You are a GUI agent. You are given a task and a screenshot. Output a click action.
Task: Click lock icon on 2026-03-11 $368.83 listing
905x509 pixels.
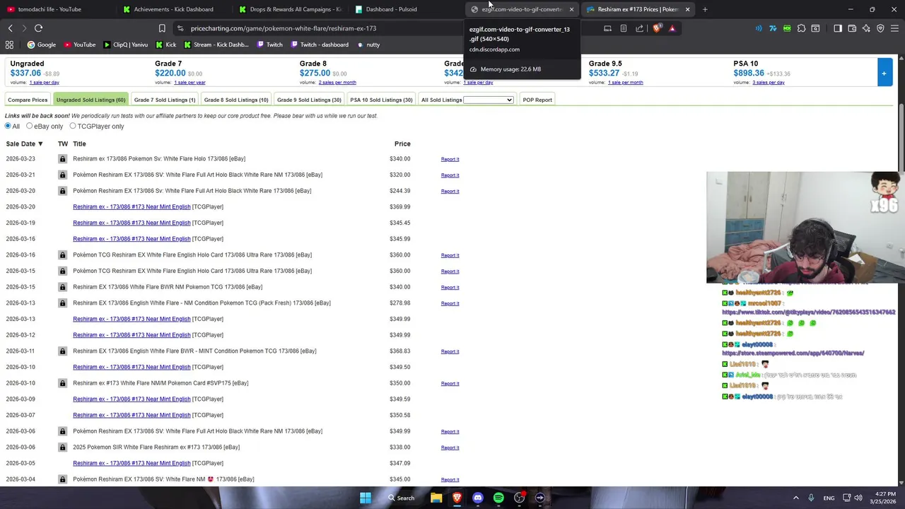point(62,351)
